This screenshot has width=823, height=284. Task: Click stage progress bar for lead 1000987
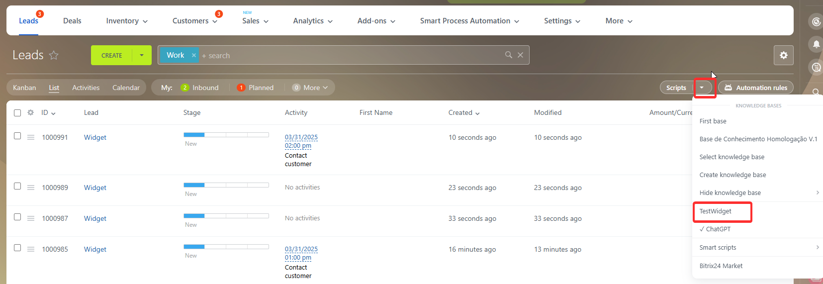click(226, 216)
